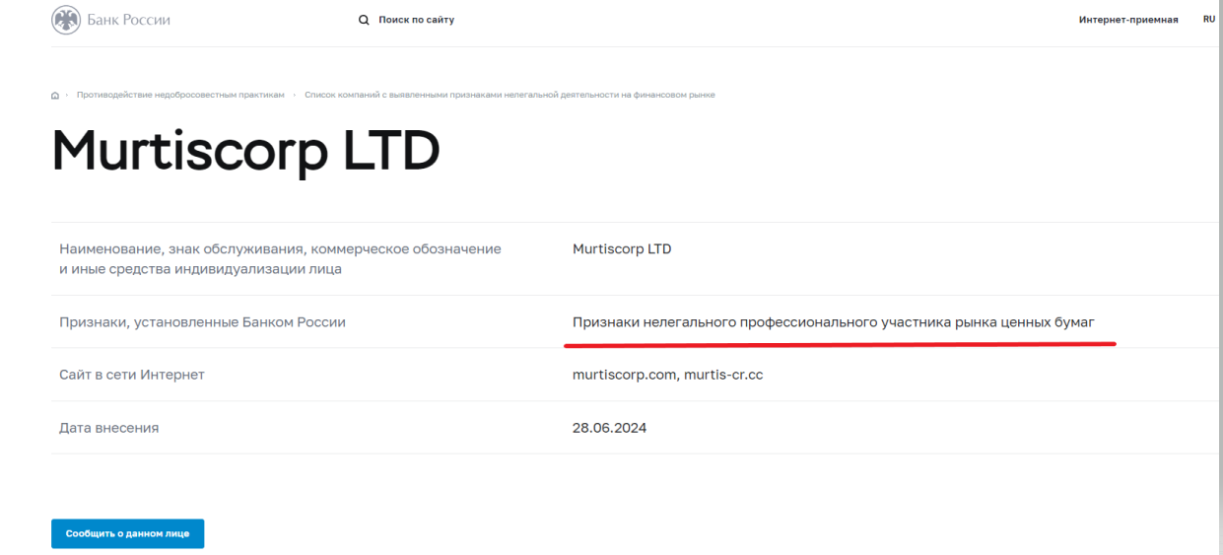The height and width of the screenshot is (555, 1223).
Task: Open the "Интернет-приемная" link
Action: tap(1128, 20)
